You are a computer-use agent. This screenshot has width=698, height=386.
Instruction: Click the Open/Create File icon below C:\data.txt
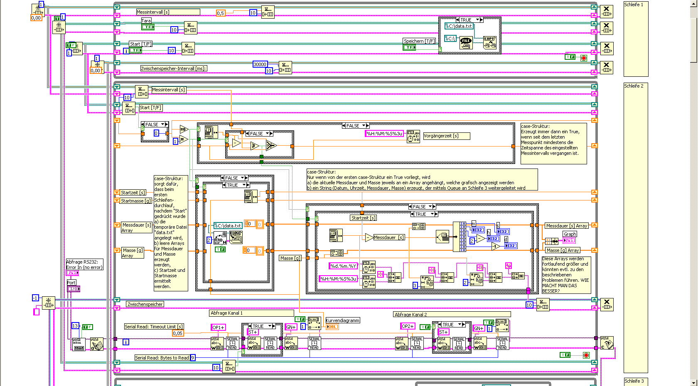(x=220, y=238)
